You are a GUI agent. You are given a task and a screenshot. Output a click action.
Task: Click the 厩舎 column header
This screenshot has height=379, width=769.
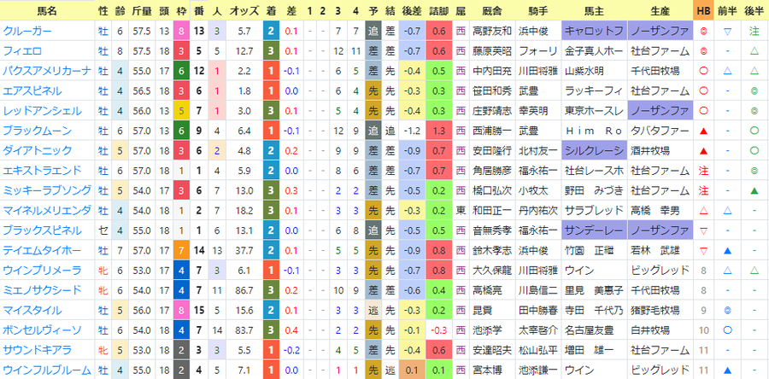coord(492,10)
